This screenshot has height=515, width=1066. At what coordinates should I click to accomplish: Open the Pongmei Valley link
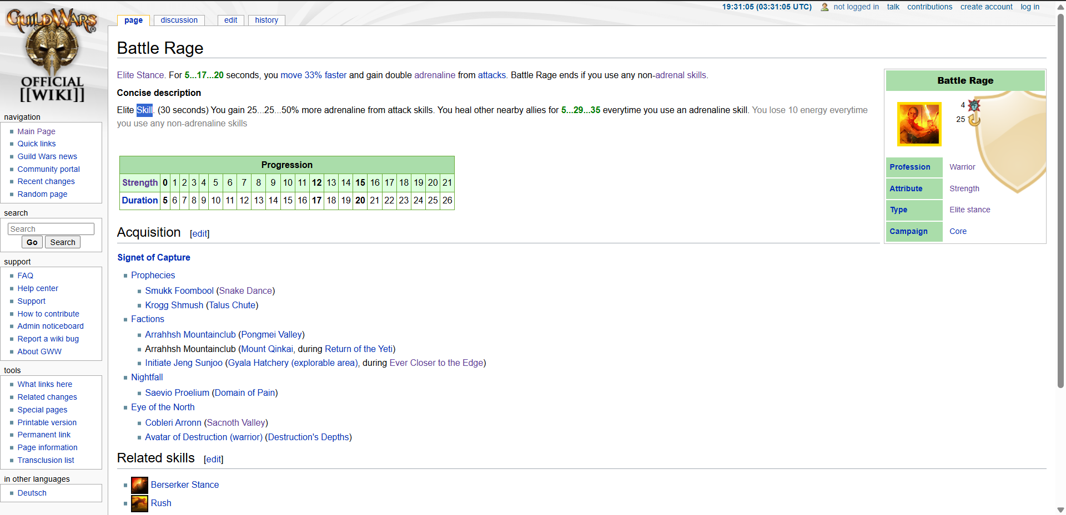271,334
